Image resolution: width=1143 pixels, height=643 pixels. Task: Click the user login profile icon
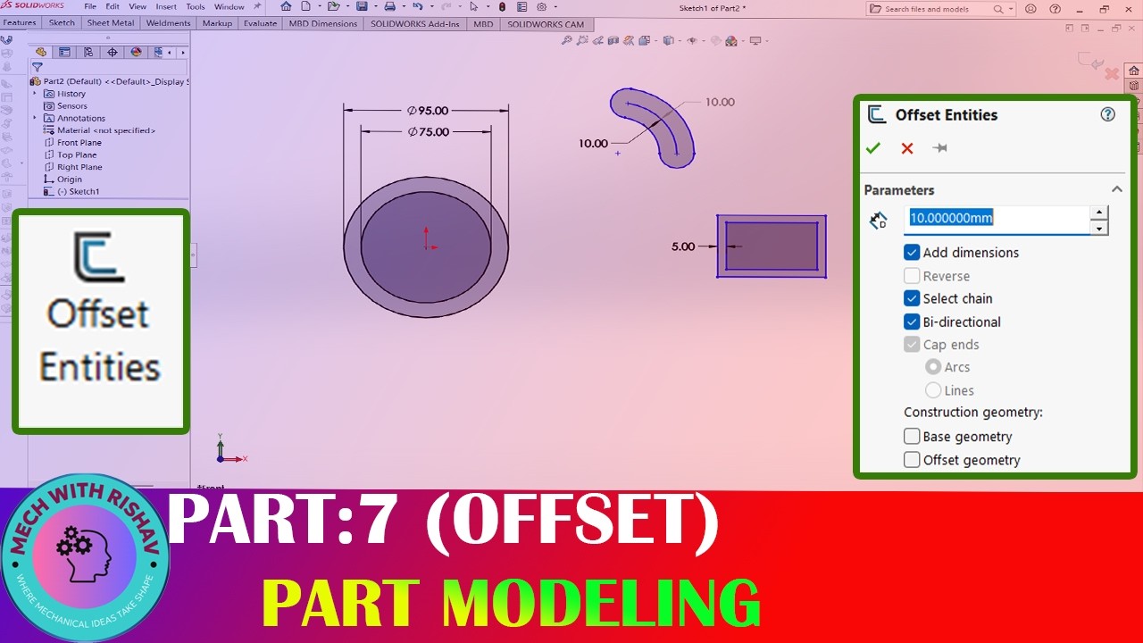[1031, 9]
